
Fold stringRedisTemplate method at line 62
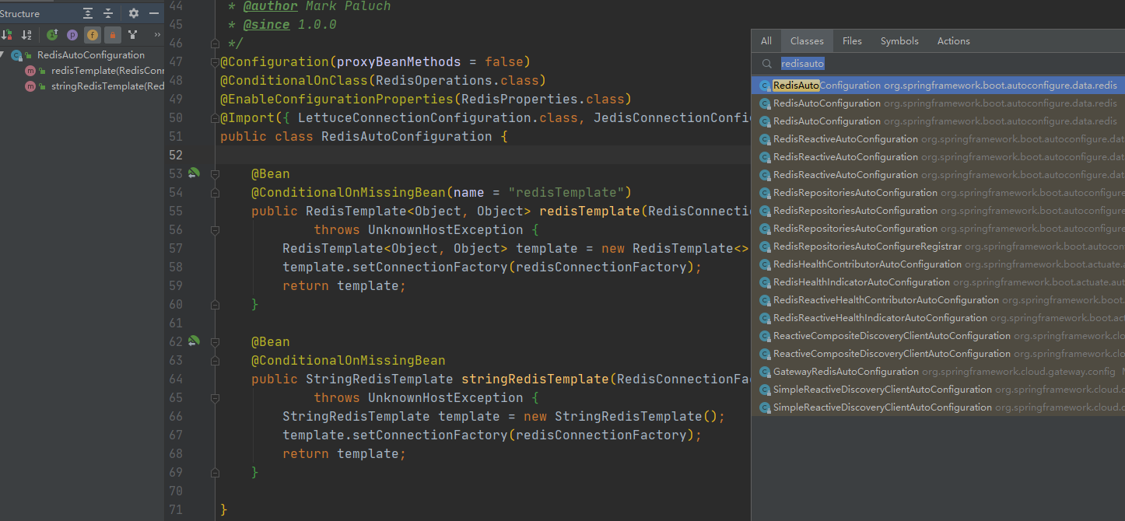216,342
